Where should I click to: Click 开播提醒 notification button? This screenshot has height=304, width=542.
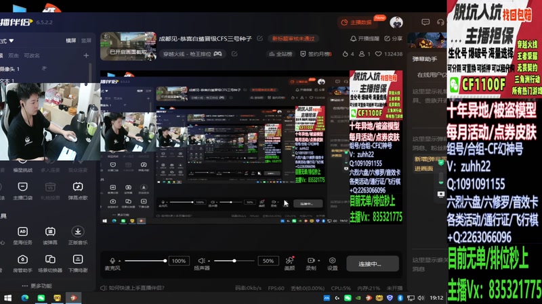pyautogui.click(x=364, y=39)
